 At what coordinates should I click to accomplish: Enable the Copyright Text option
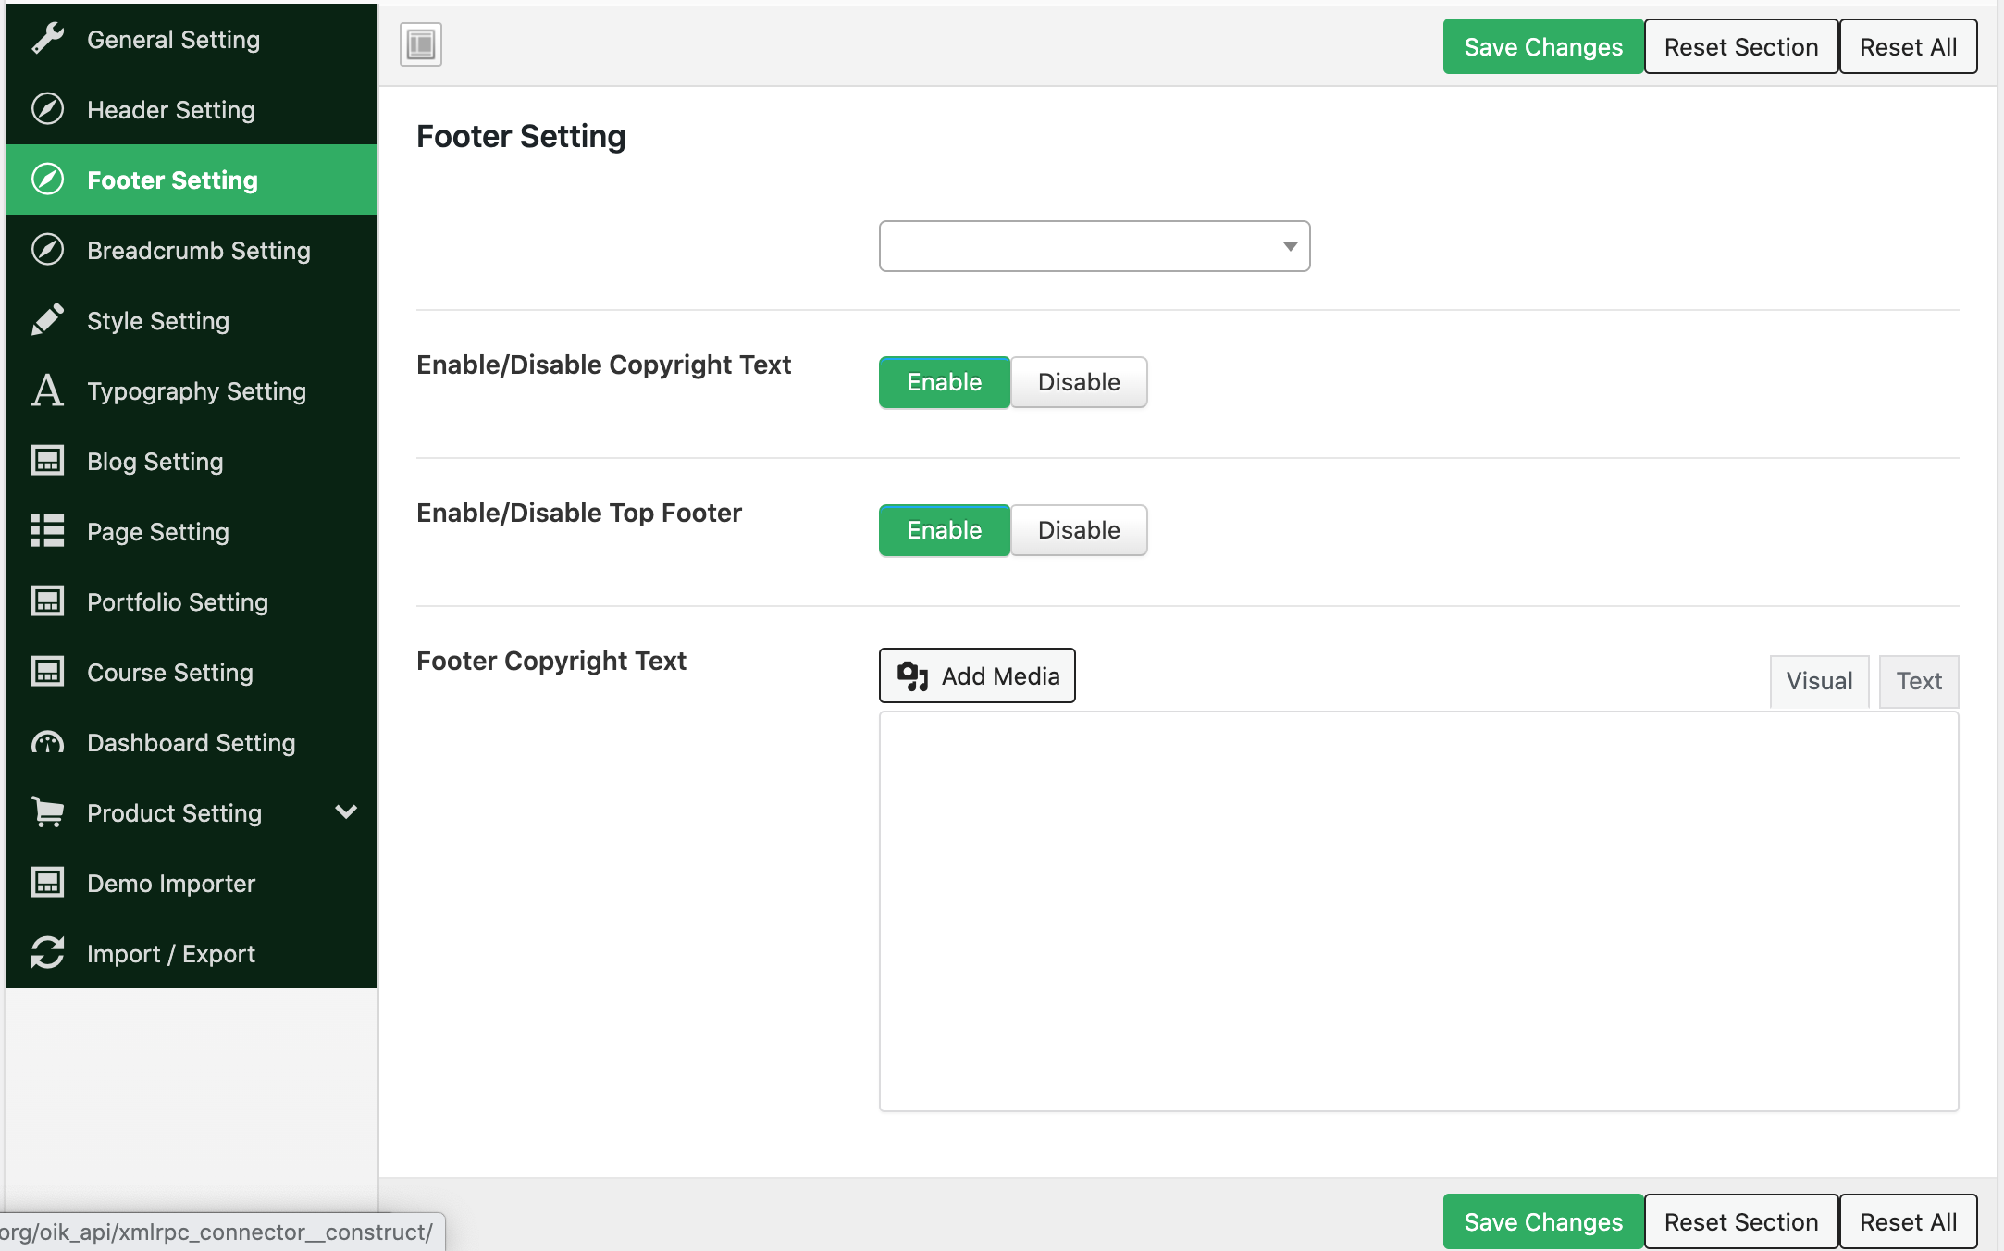pyautogui.click(x=944, y=382)
